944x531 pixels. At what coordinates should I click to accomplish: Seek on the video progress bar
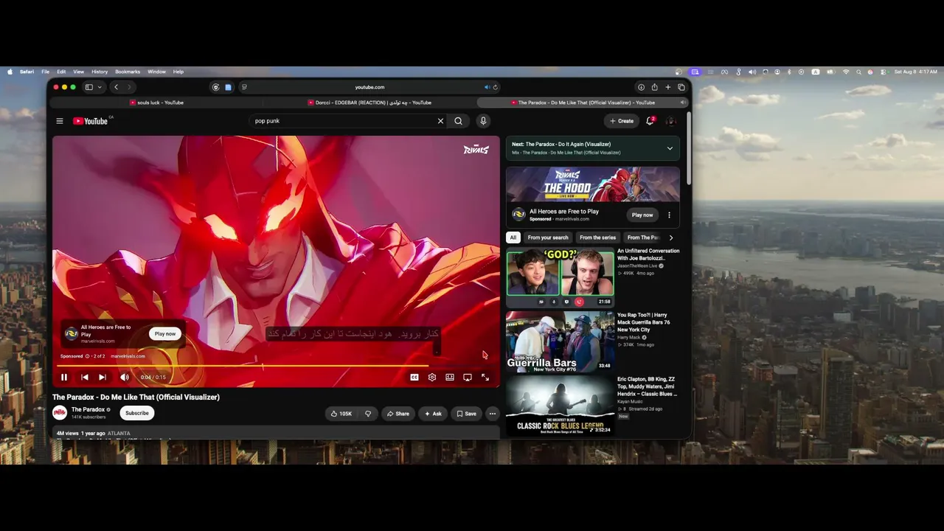click(276, 366)
